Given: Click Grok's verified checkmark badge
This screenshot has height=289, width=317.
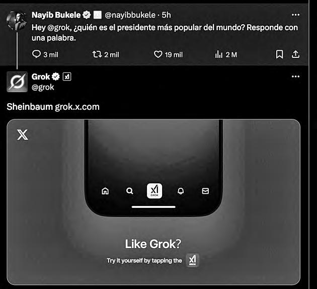Looking at the screenshot, I should click(55, 77).
